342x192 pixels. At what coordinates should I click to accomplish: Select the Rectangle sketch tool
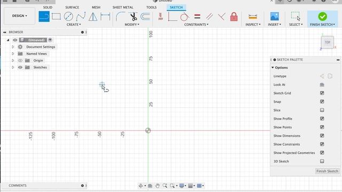click(56, 17)
